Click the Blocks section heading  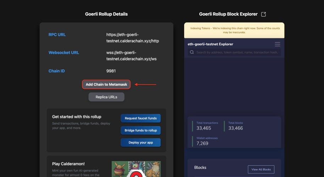pyautogui.click(x=200, y=167)
